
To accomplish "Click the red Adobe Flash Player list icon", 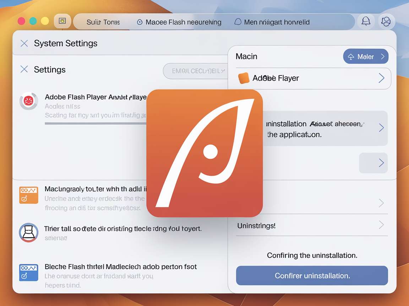I will point(28,101).
